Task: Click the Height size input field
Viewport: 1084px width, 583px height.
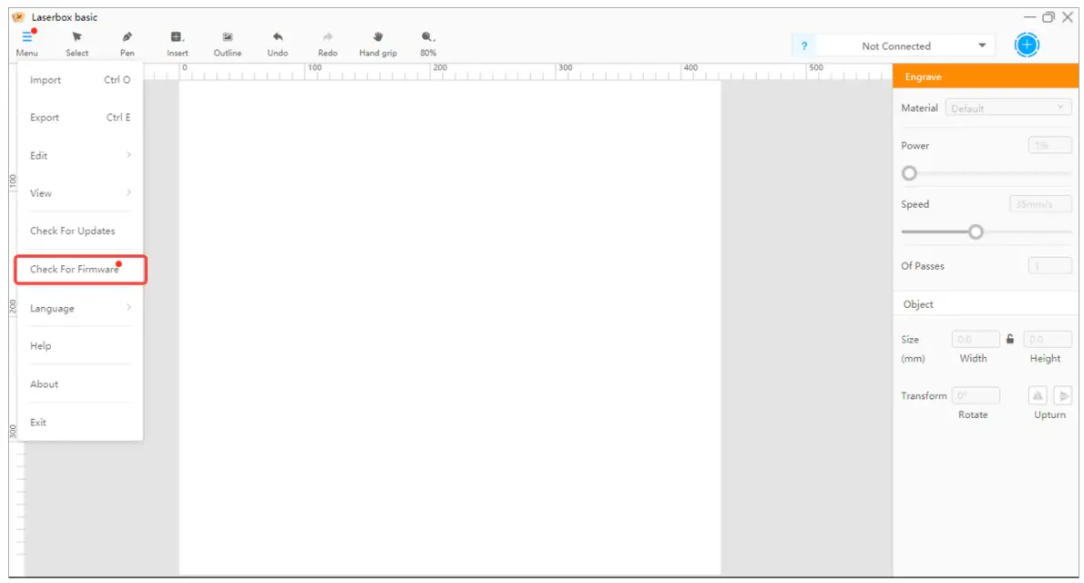Action: tap(1048, 339)
